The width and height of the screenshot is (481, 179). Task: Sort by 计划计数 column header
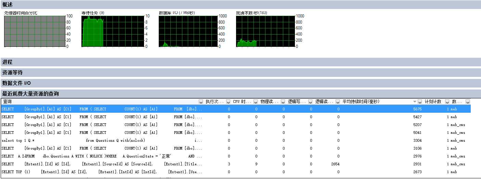coord(434,102)
